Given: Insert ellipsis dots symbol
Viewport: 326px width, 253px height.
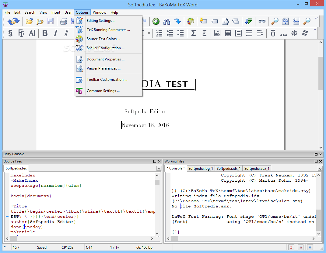Looking at the screenshot, I should [284, 35].
